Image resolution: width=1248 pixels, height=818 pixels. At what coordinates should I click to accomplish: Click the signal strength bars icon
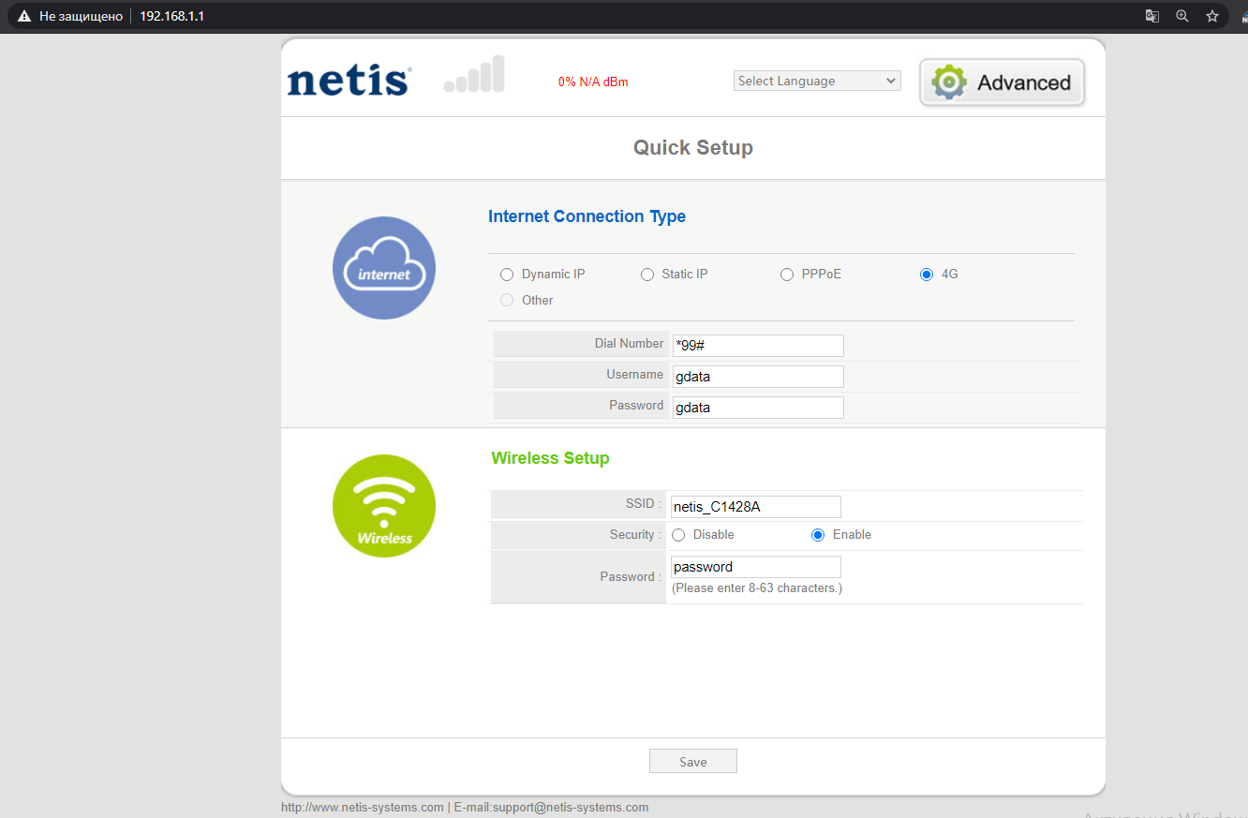click(475, 75)
